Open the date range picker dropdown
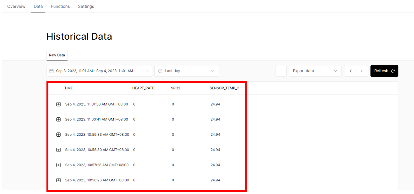 pyautogui.click(x=99, y=71)
